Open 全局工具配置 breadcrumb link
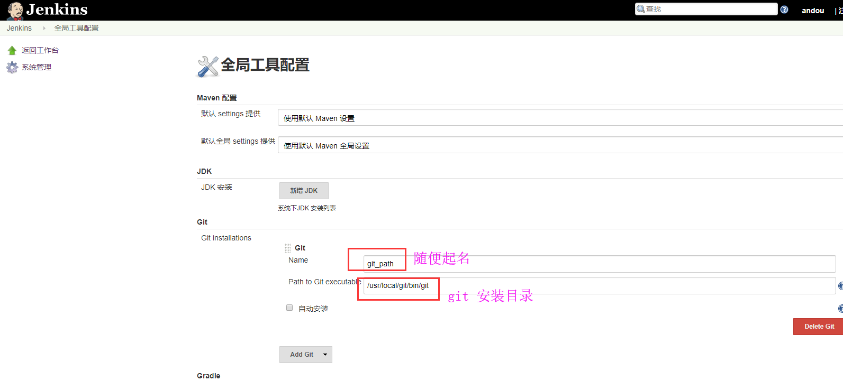Viewport: 843px width, 381px height. point(76,28)
